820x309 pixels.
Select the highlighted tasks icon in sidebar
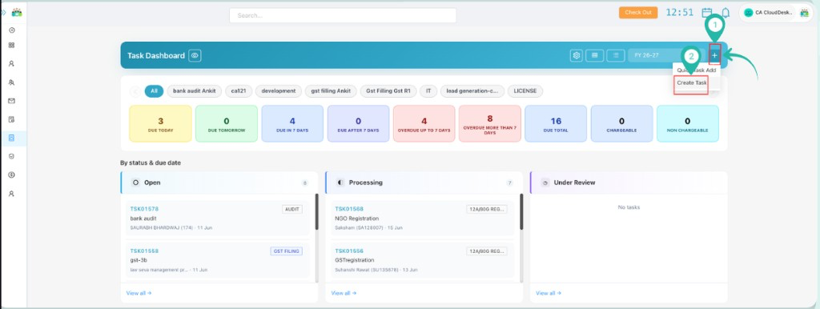(x=11, y=138)
